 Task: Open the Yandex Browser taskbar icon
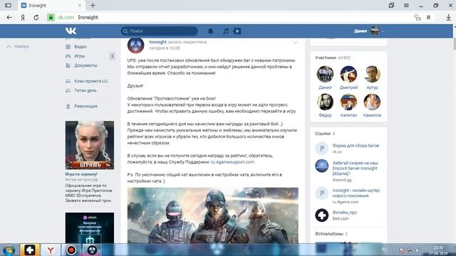pos(51,250)
